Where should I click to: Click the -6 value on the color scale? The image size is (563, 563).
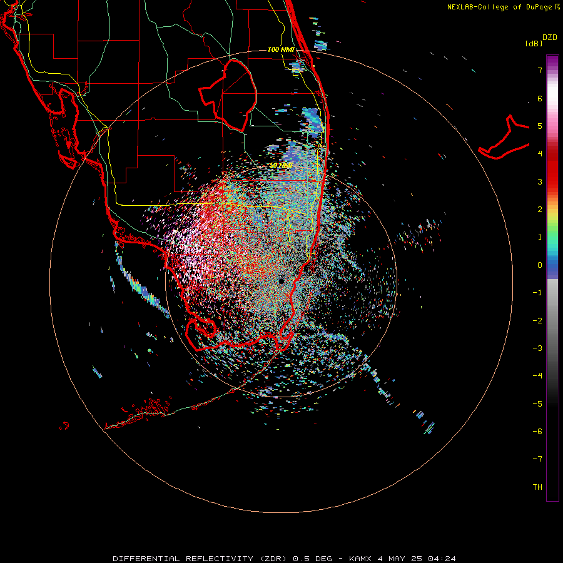[537, 432]
